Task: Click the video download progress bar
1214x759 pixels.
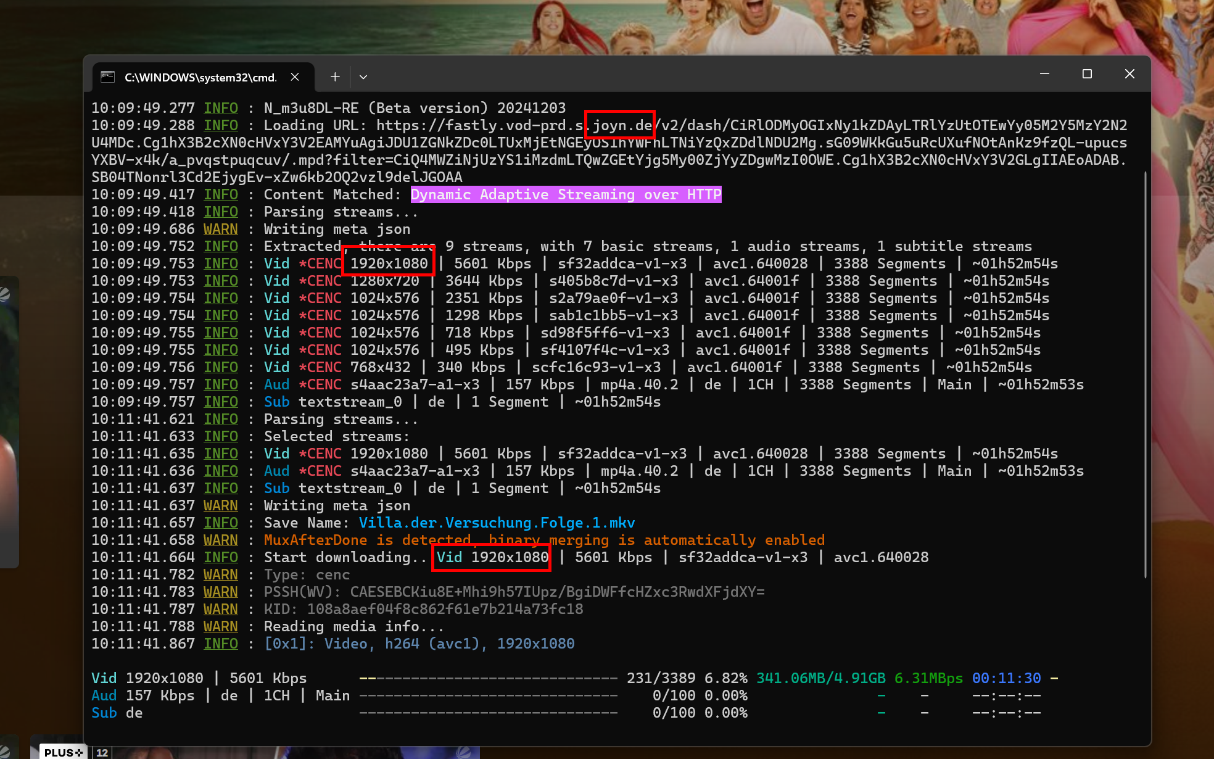Action: (x=487, y=678)
